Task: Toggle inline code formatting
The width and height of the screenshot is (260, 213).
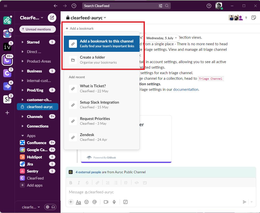Action: [137, 183]
